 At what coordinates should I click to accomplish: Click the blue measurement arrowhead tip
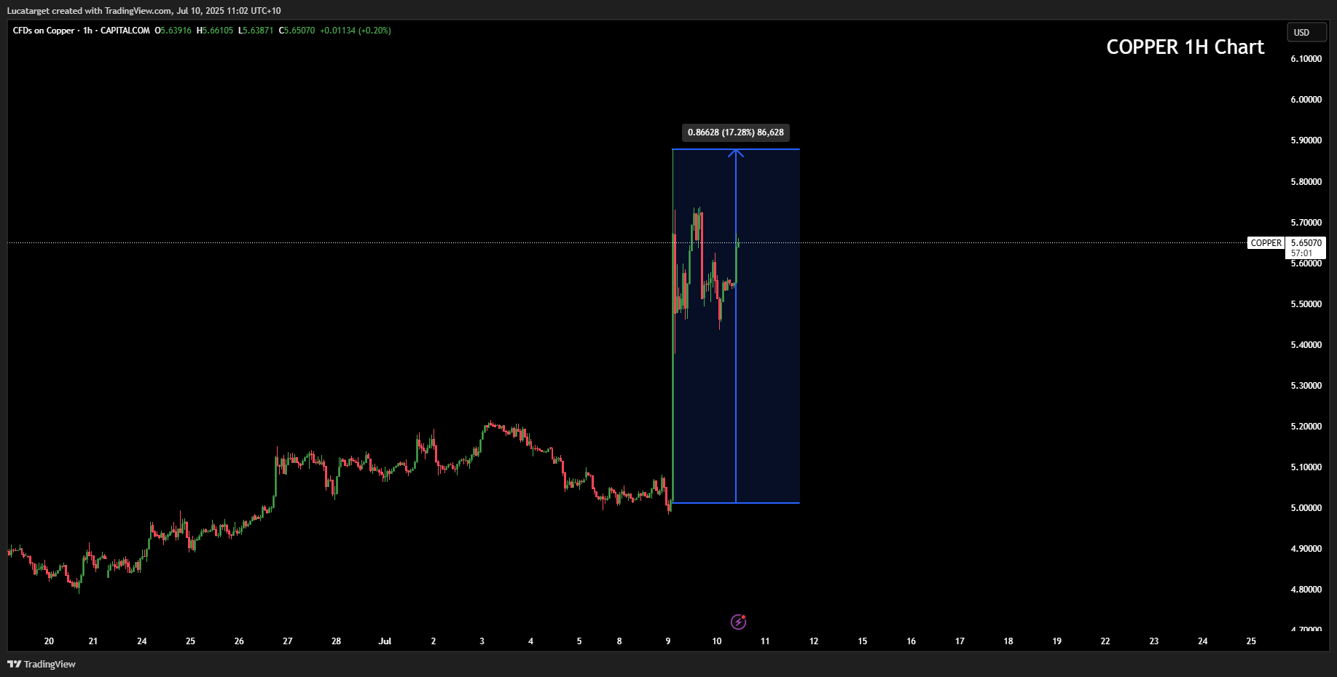point(736,151)
